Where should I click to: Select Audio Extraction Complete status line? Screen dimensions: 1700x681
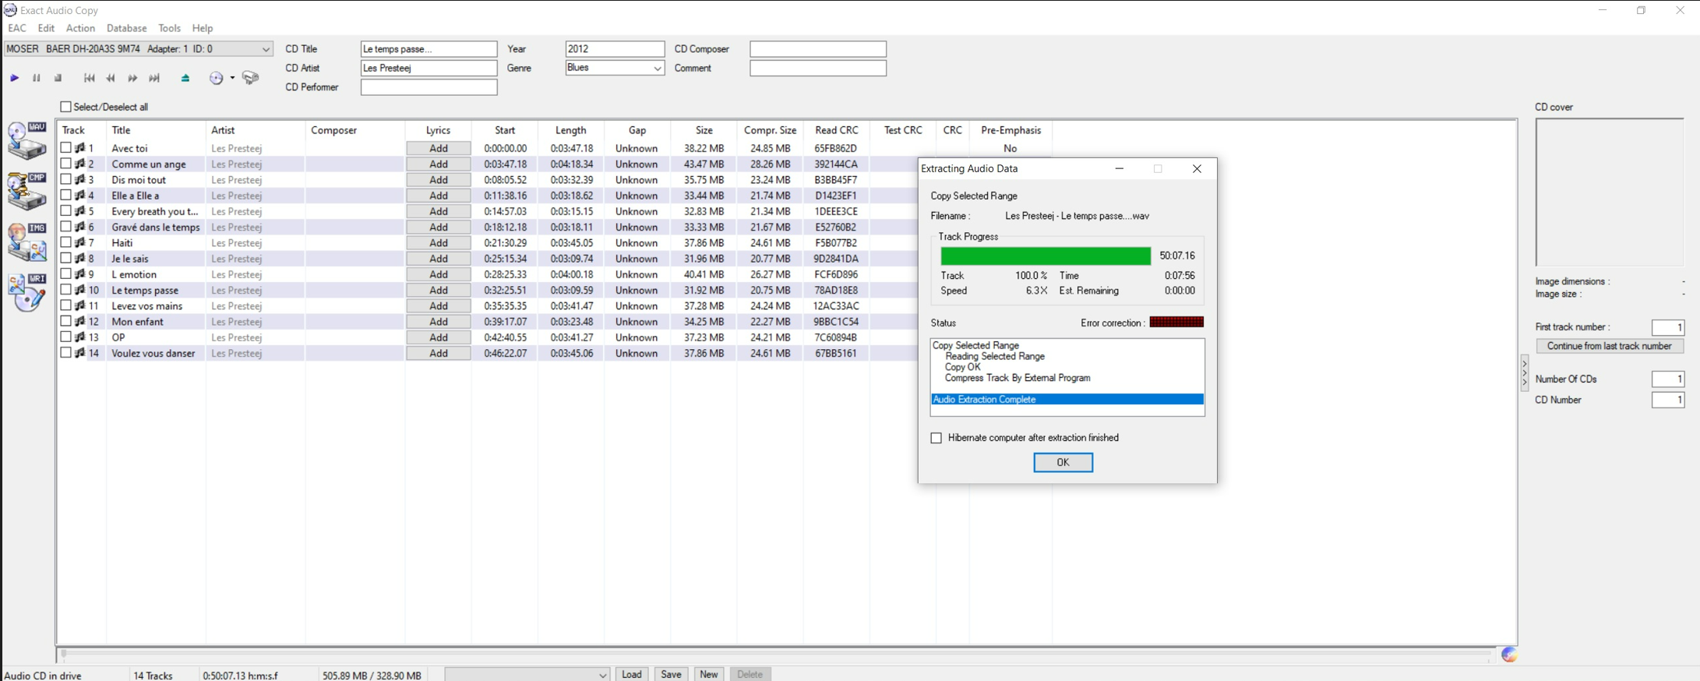(x=1067, y=399)
